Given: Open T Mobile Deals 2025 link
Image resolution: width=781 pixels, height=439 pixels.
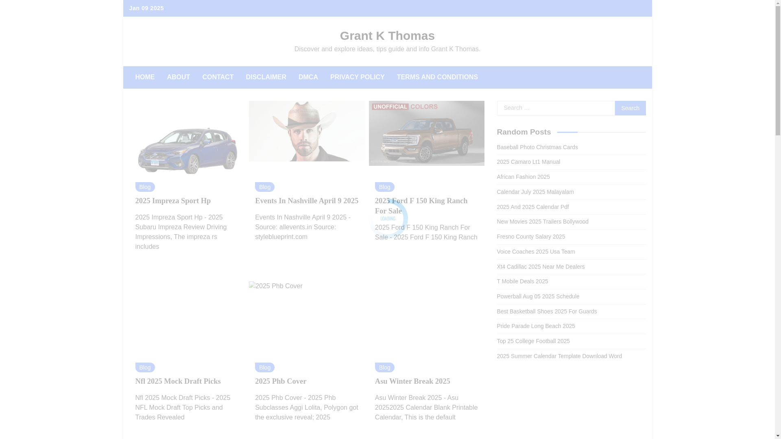Looking at the screenshot, I should point(522,281).
